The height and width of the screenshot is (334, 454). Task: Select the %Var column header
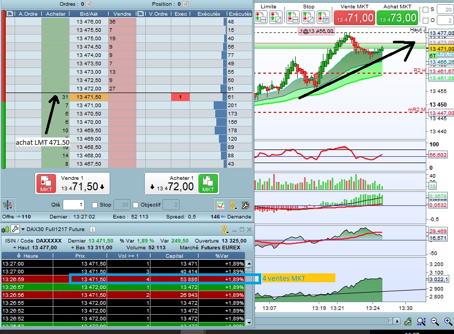point(222,256)
